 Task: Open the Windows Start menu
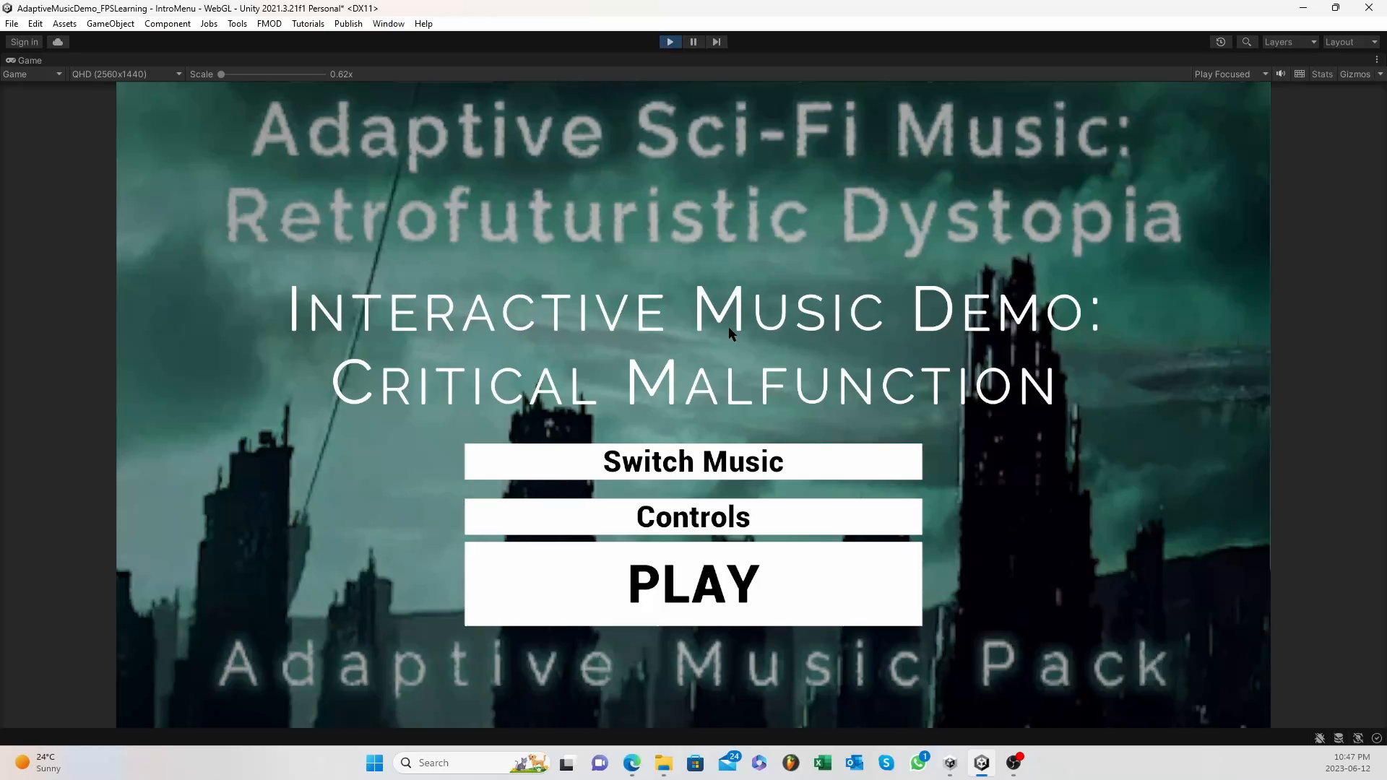pos(374,763)
